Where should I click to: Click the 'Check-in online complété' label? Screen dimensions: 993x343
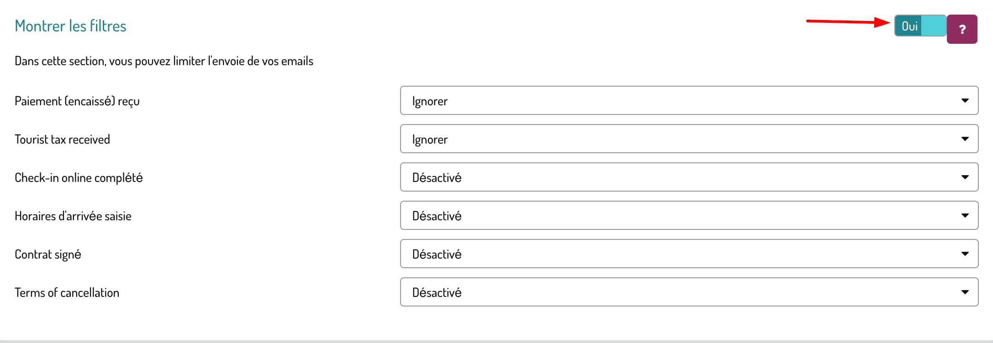point(79,178)
